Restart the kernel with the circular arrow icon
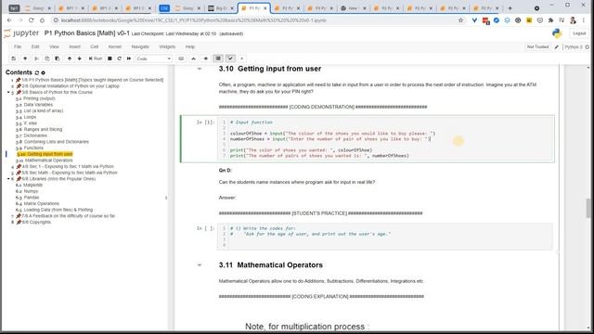 pos(120,58)
